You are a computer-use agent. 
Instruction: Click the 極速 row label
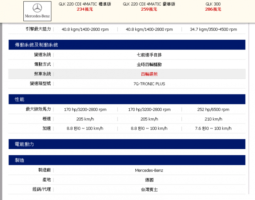(47, 119)
